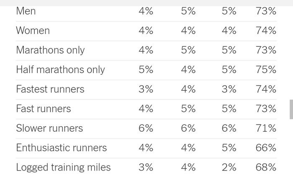Click the 66% value for Enthusiastic runners
Viewport: 293px width, 181px height.
pos(266,148)
